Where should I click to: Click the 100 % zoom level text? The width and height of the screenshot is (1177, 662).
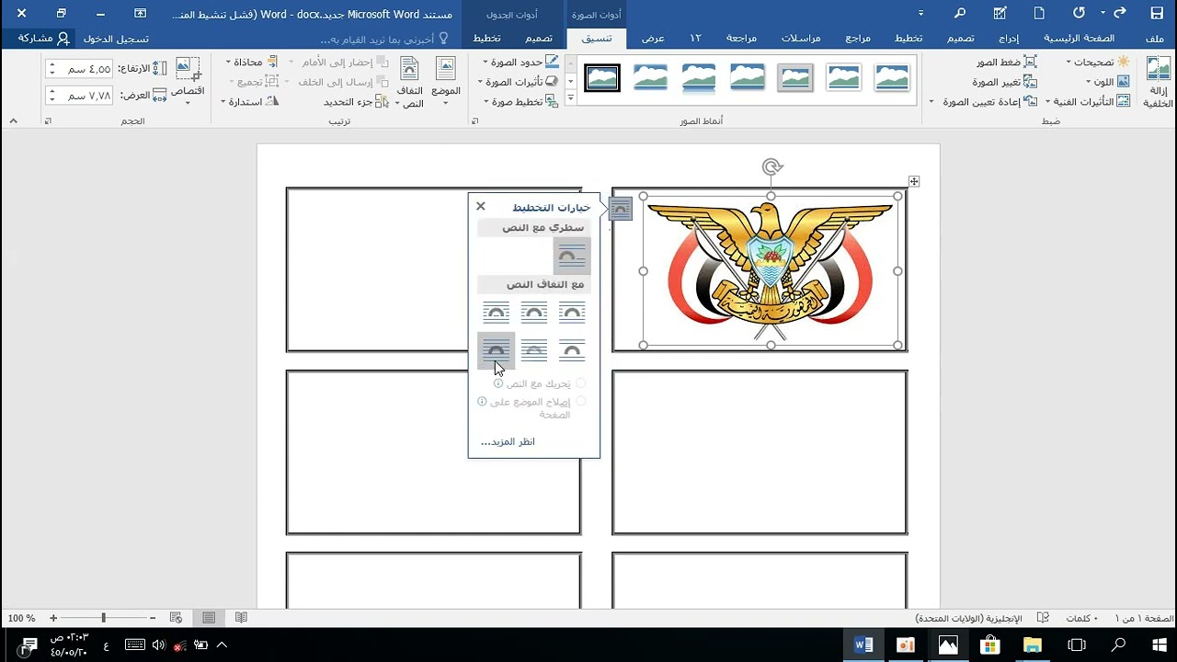21,618
